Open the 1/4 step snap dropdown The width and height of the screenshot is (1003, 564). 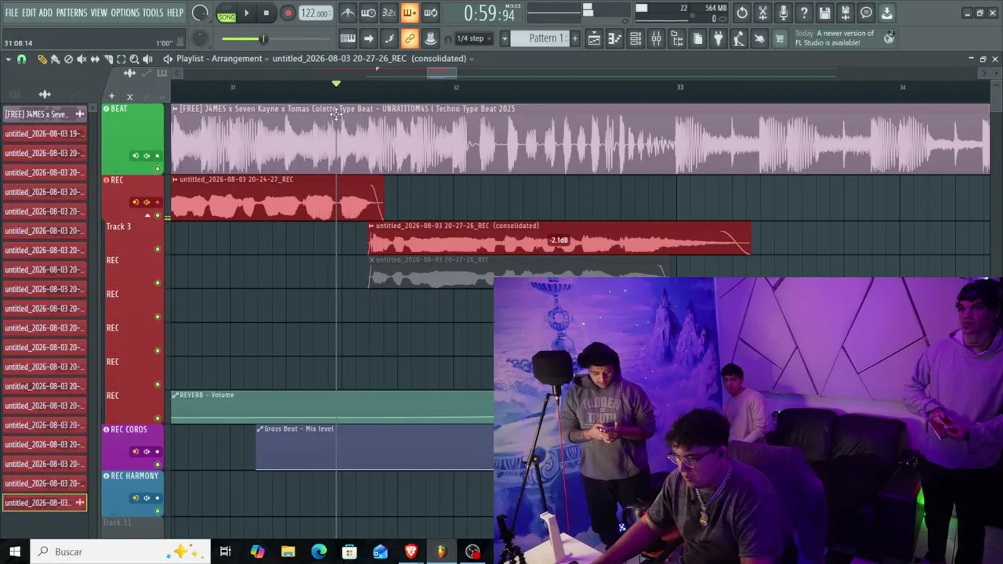click(x=475, y=38)
